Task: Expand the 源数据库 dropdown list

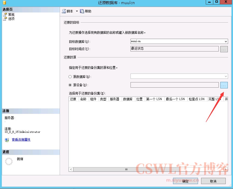Action: coord(226,76)
